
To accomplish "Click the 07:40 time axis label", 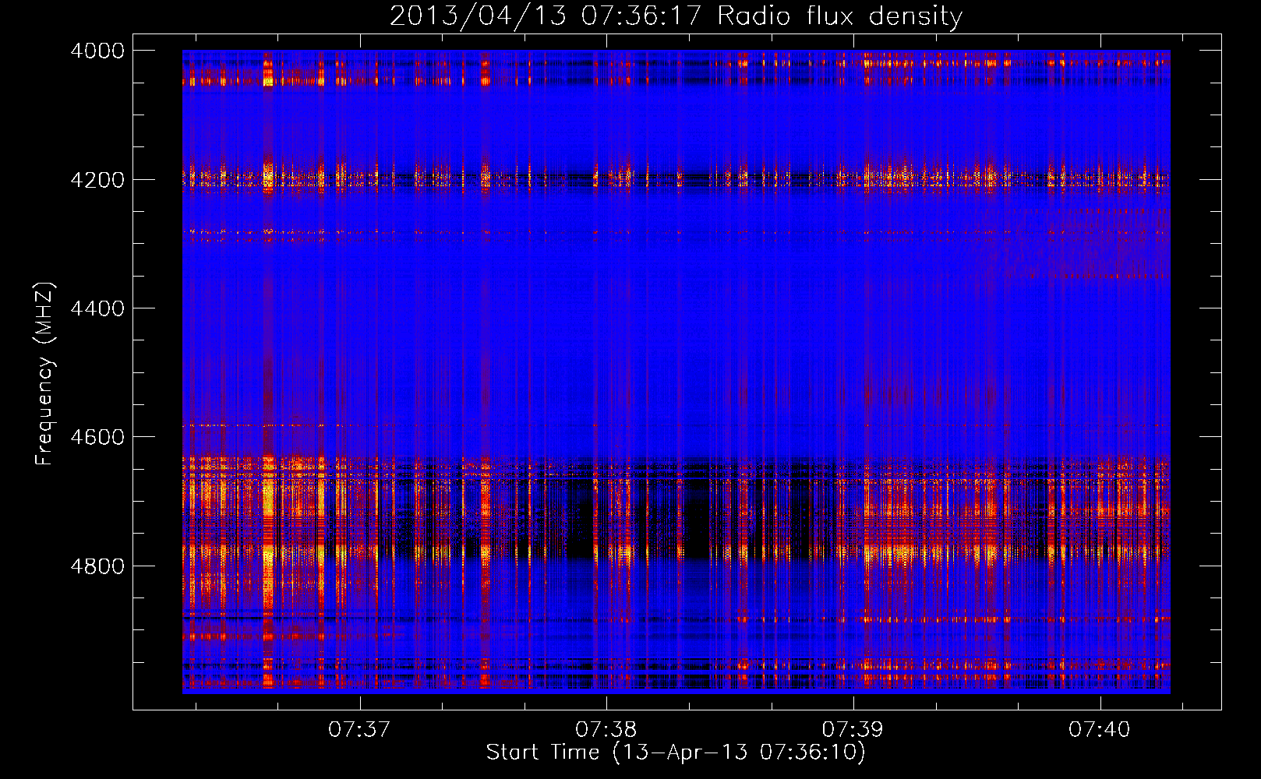I will pyautogui.click(x=1100, y=729).
